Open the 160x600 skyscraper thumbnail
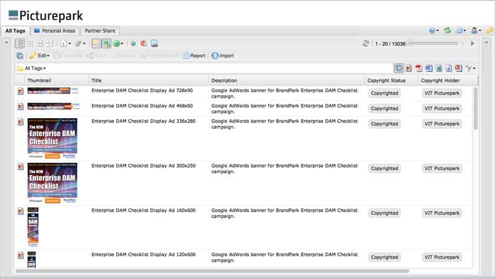Screen dimensions: 495x279 [x=33, y=227]
